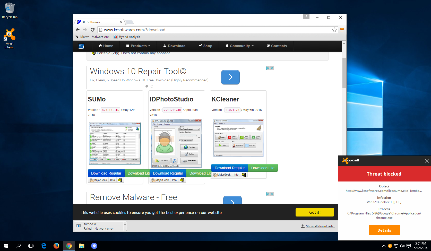Open Info link under KCleaner
Image resolution: width=431 pixels, height=251 pixels.
pos(236,175)
